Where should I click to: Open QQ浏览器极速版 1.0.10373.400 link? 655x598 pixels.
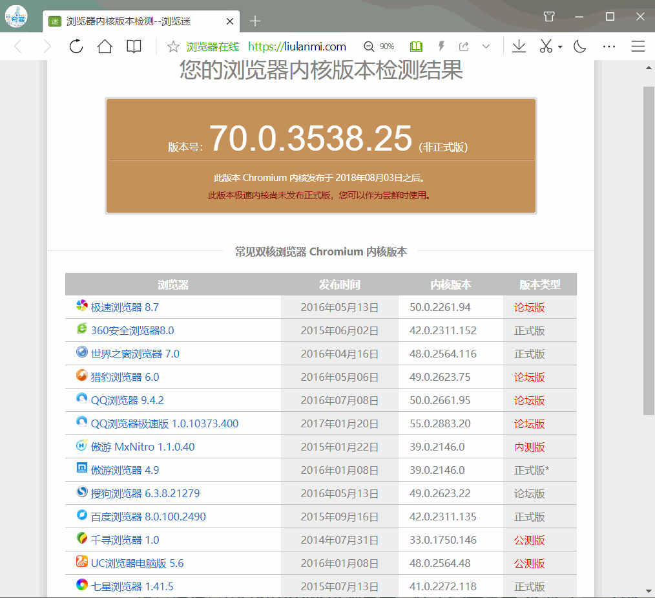pyautogui.click(x=165, y=423)
